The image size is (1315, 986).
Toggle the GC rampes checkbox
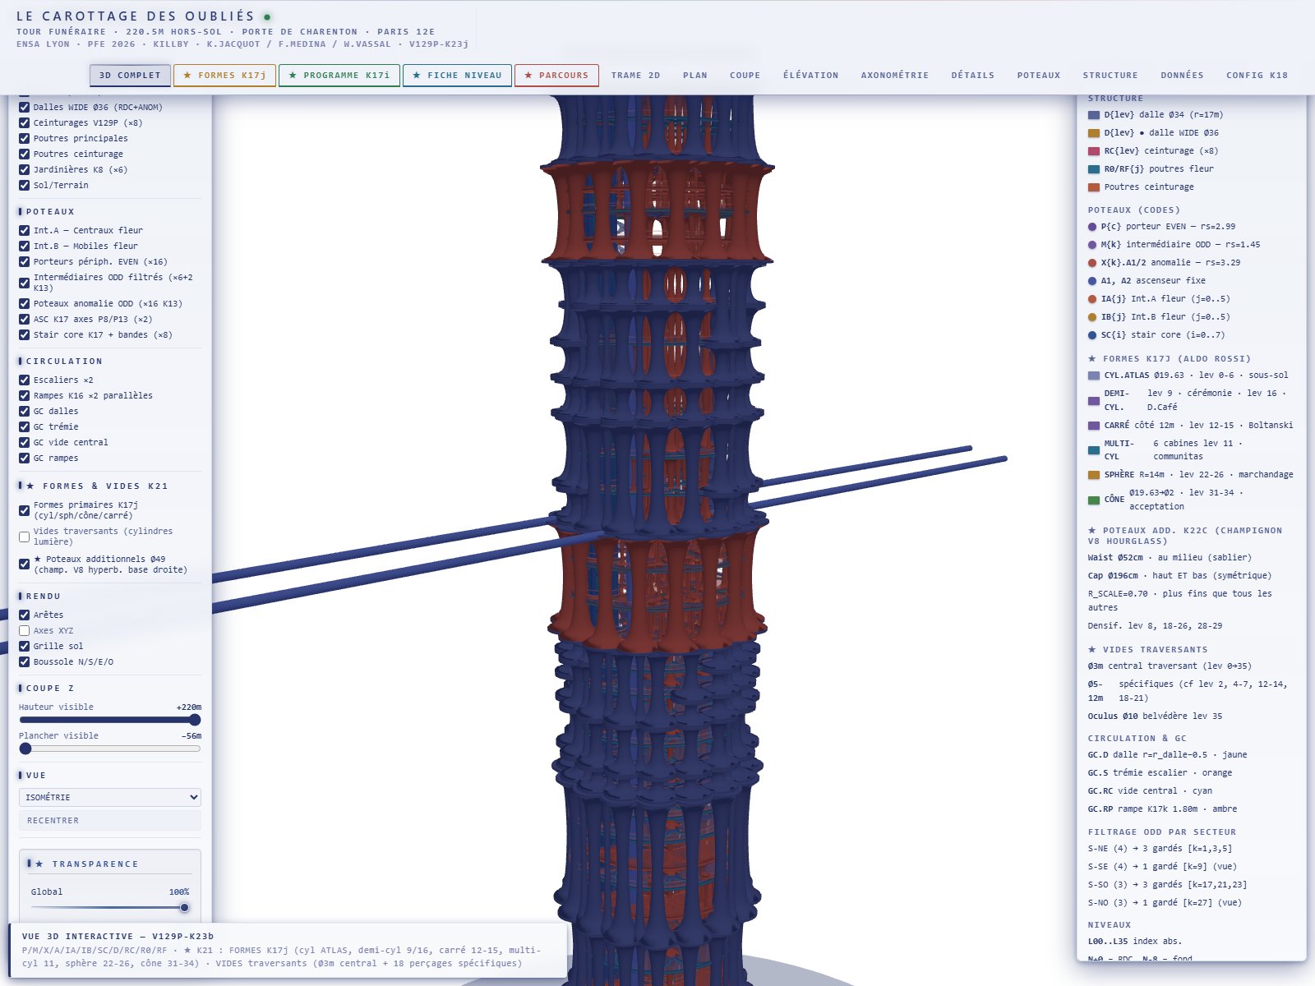pos(25,458)
